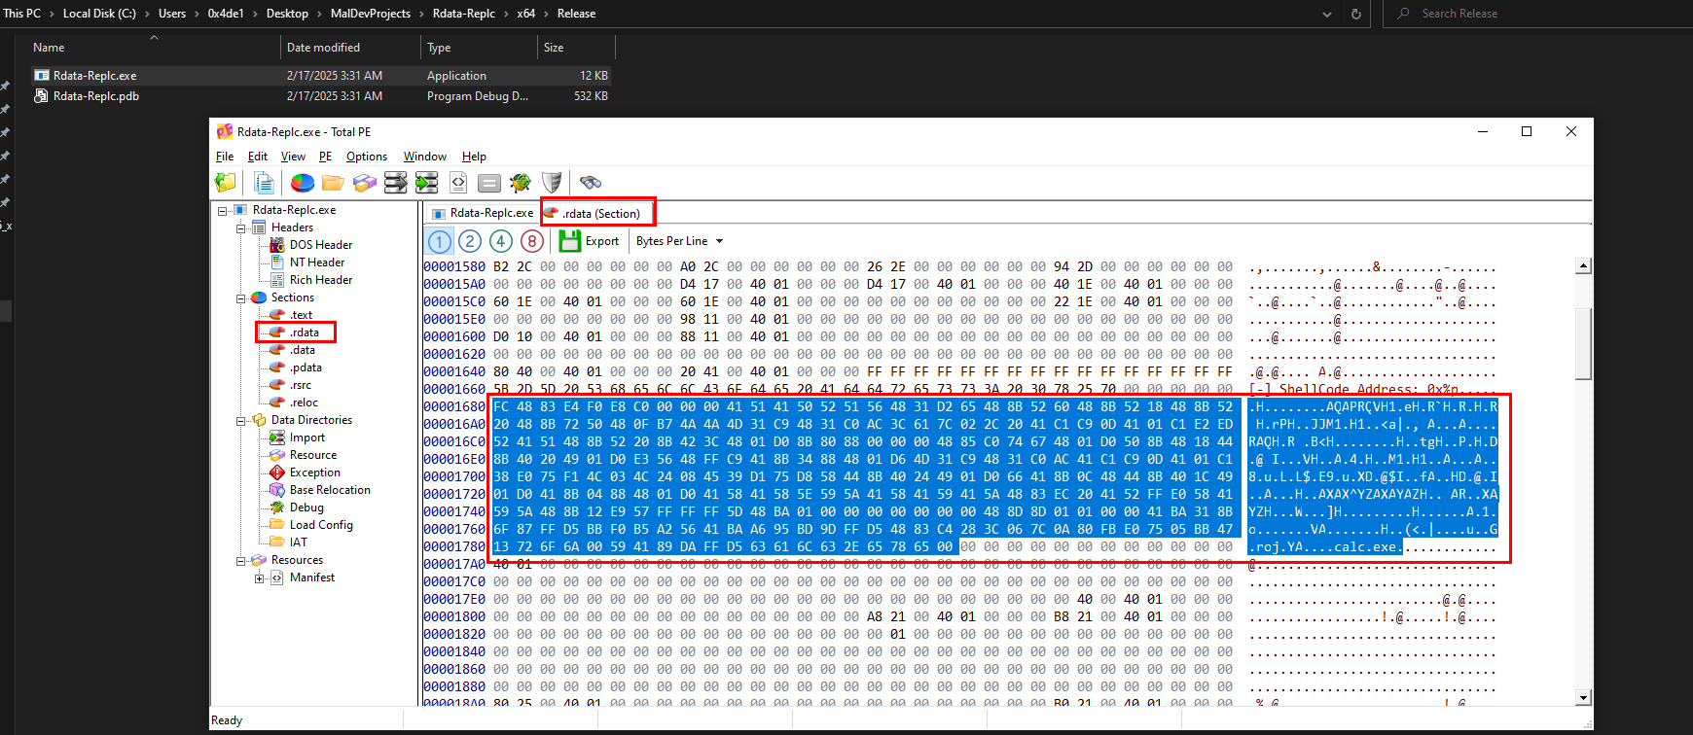
Task: Open file with green folder toolbar icon
Action: [x=226, y=182]
